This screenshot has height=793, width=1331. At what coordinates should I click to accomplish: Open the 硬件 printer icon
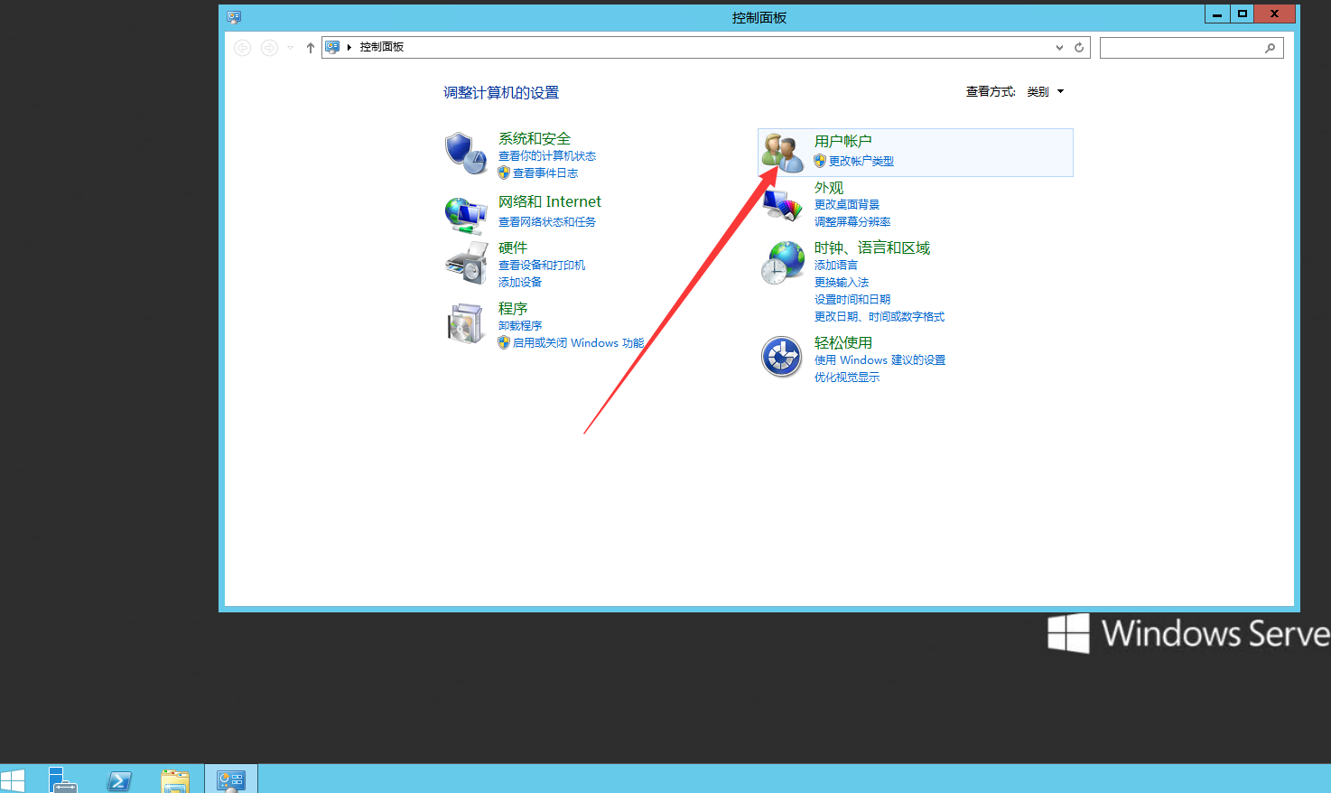(x=466, y=263)
